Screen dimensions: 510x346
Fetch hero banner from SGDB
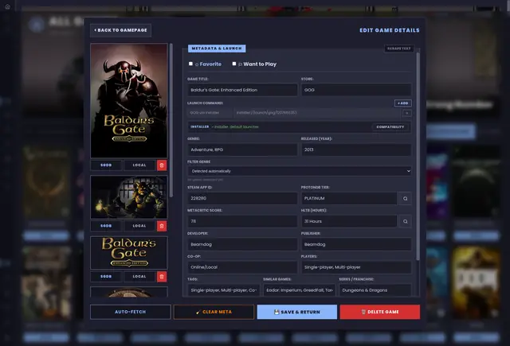[106, 226]
